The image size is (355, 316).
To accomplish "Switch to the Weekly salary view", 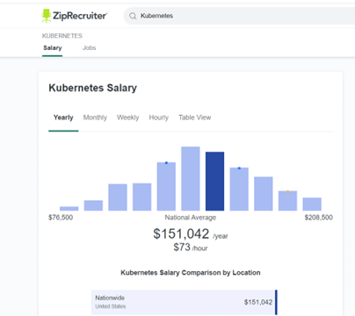I will pyautogui.click(x=127, y=118).
